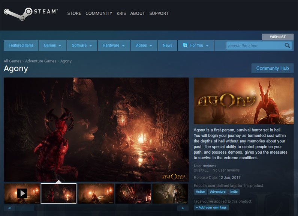Go to Featured Items tab
The image size is (298, 216).
(21, 45)
